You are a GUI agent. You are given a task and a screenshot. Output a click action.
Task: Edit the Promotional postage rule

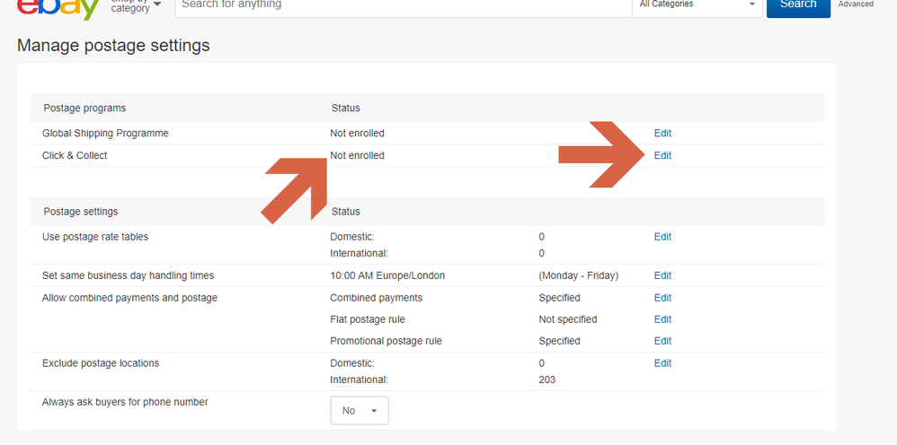(662, 341)
